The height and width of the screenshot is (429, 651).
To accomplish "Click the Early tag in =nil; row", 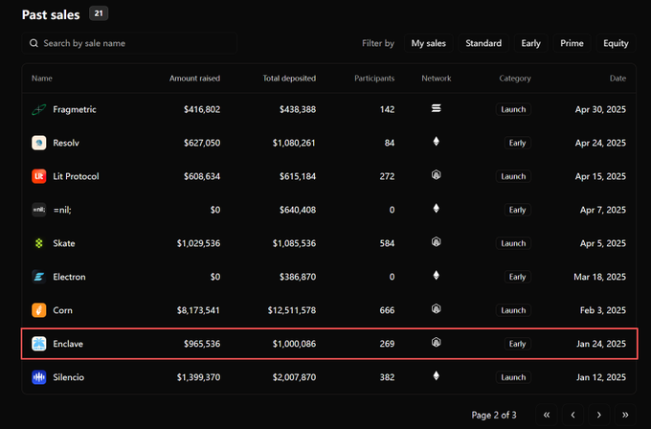I will point(518,210).
